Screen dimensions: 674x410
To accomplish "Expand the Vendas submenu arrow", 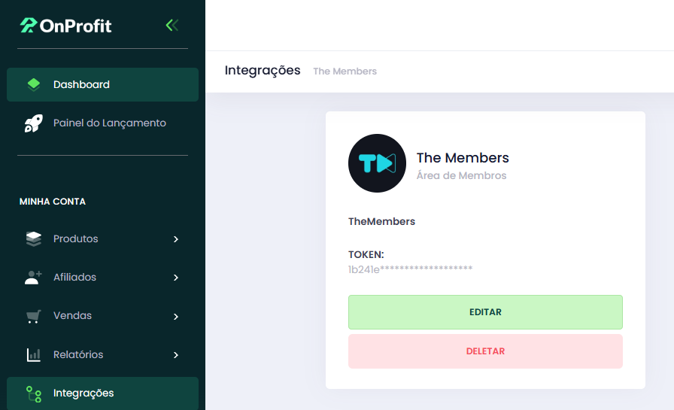I will (176, 316).
